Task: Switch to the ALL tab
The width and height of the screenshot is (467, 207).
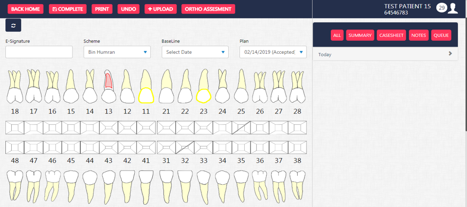Action: coord(337,35)
